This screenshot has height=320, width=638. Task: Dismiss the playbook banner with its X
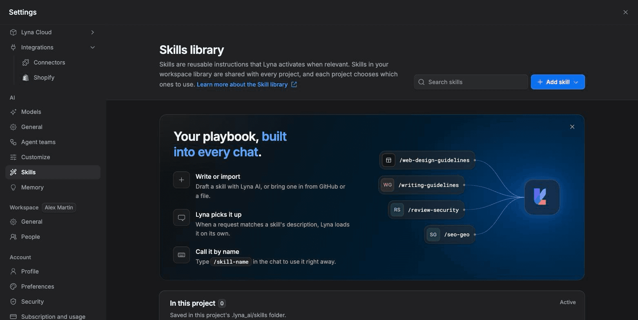(572, 127)
